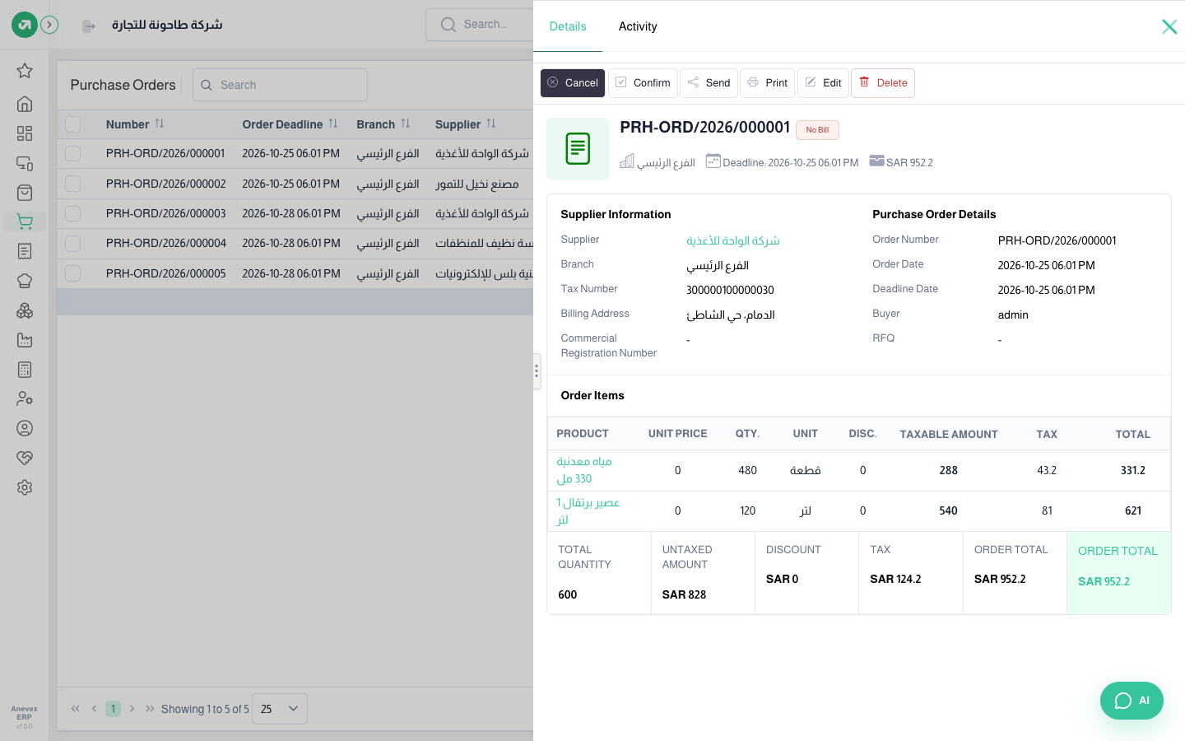The width and height of the screenshot is (1185, 741).
Task: Jump to the first page of orders
Action: [x=76, y=709]
